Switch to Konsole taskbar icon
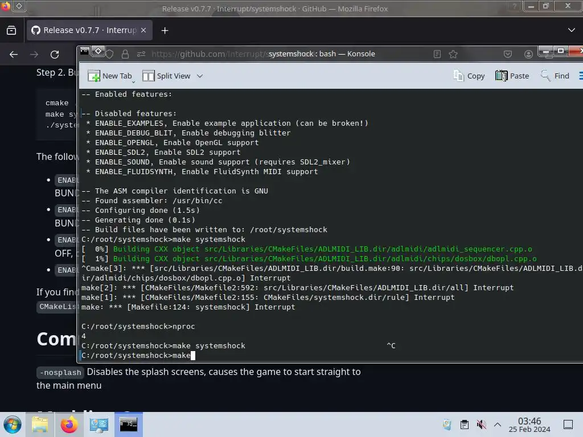The image size is (583, 437). click(128, 424)
